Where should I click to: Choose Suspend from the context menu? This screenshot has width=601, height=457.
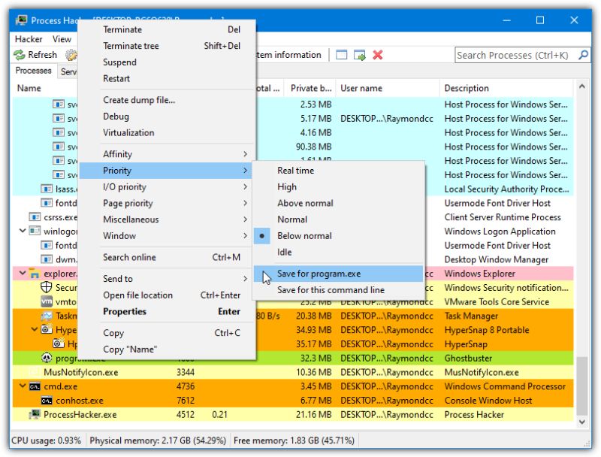pos(166,62)
